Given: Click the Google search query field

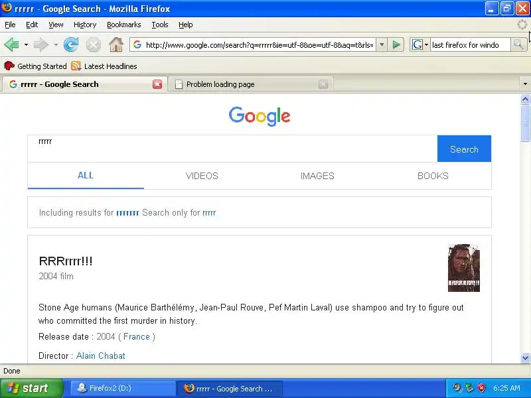Looking at the screenshot, I should tap(232, 149).
